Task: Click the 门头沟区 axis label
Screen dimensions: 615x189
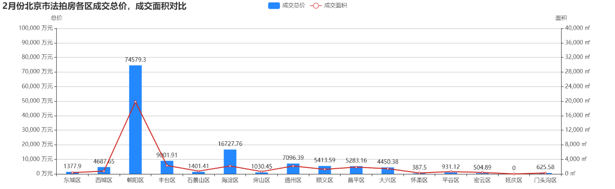Action: 545,180
